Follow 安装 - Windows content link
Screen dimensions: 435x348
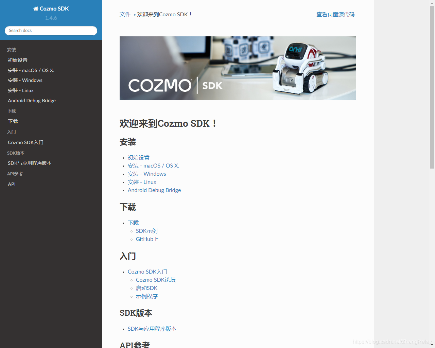pyautogui.click(x=147, y=174)
